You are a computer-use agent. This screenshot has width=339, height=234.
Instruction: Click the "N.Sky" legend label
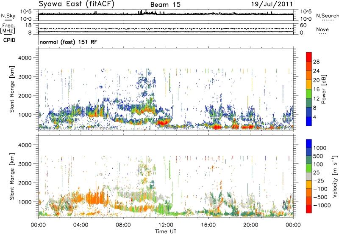click(x=8, y=16)
